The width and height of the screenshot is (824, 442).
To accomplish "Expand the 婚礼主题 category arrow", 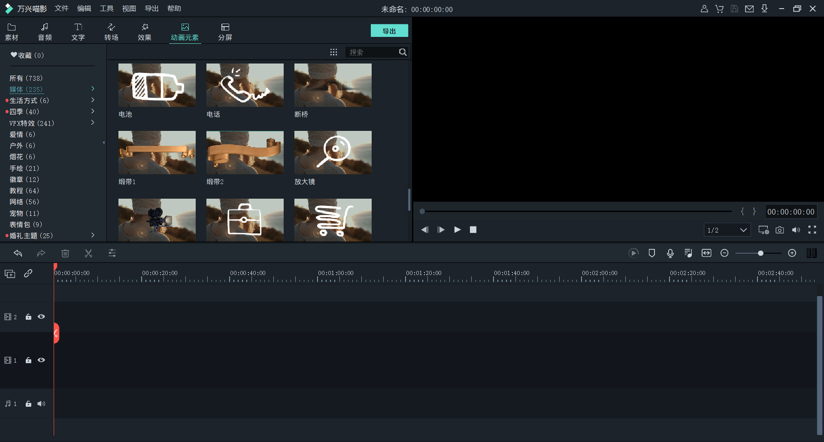I will coord(93,235).
